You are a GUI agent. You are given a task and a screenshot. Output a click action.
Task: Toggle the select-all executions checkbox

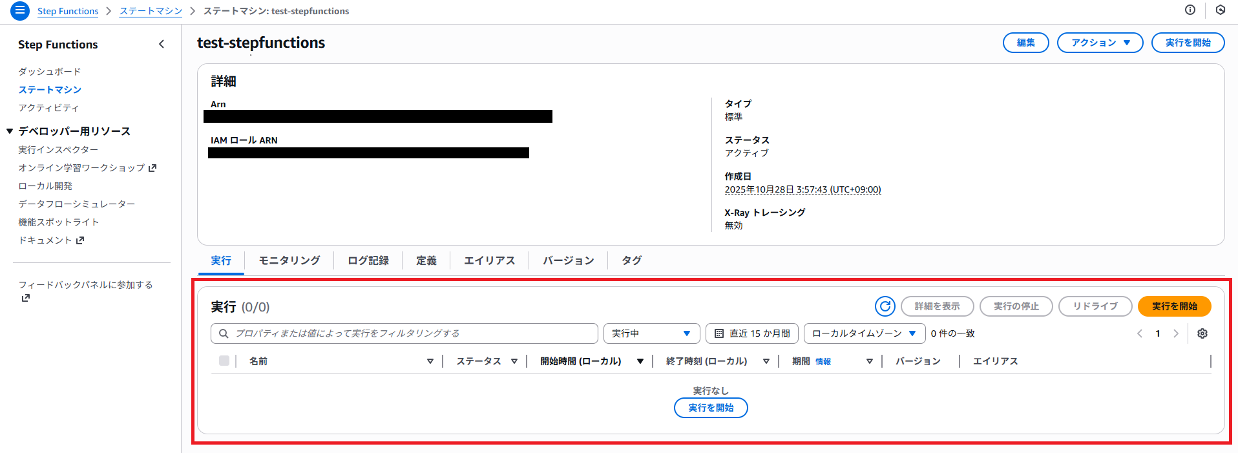[x=224, y=361]
